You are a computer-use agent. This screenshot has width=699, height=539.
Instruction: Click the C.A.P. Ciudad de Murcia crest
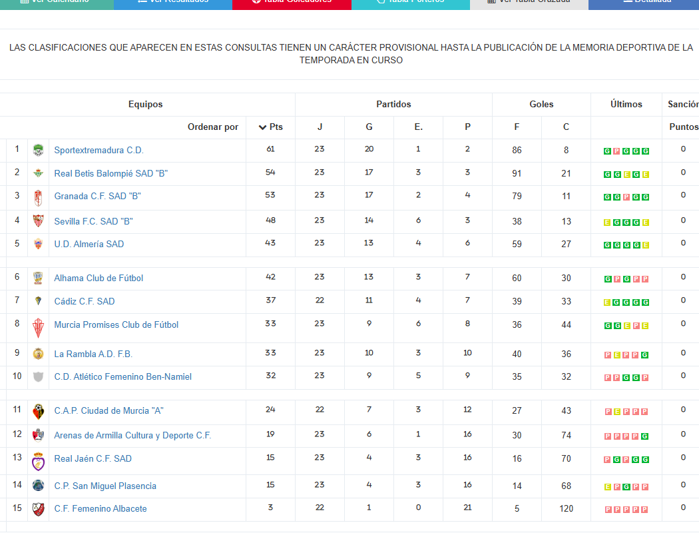click(x=39, y=411)
